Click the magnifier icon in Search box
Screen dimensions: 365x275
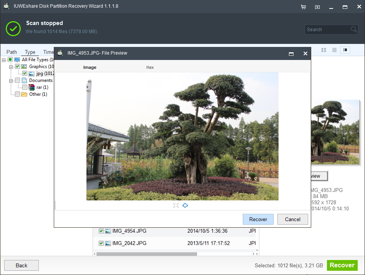tap(354, 30)
